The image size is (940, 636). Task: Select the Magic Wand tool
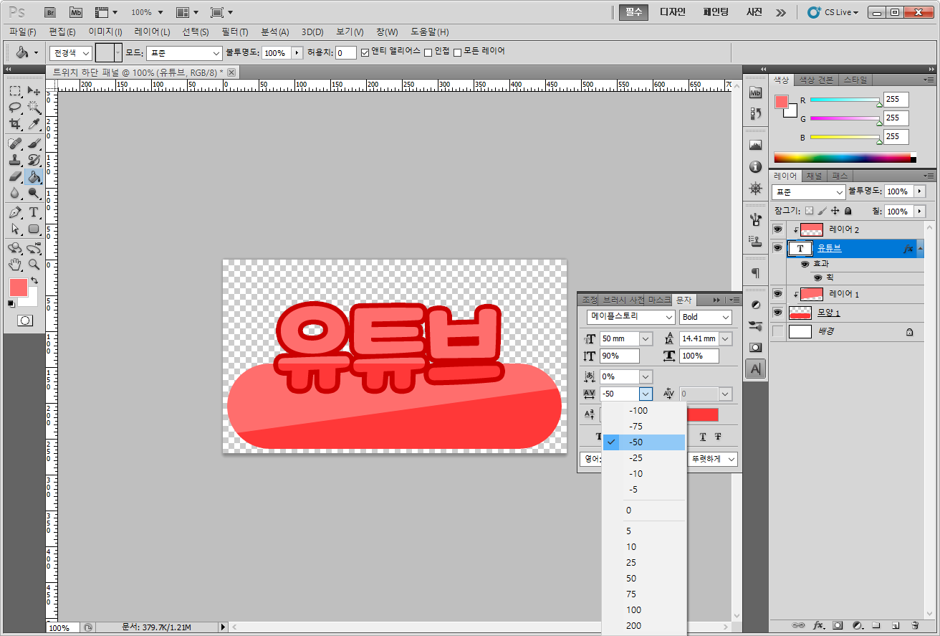[34, 108]
